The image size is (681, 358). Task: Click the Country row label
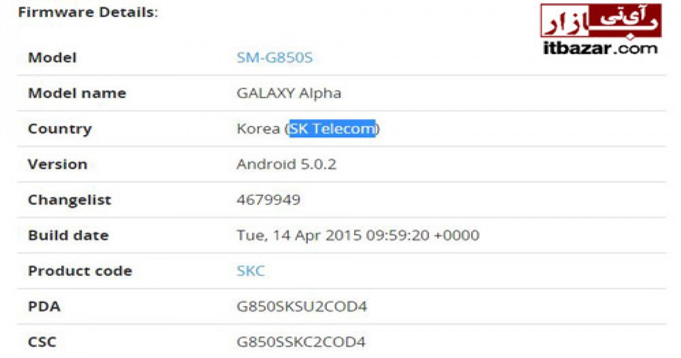(x=60, y=129)
